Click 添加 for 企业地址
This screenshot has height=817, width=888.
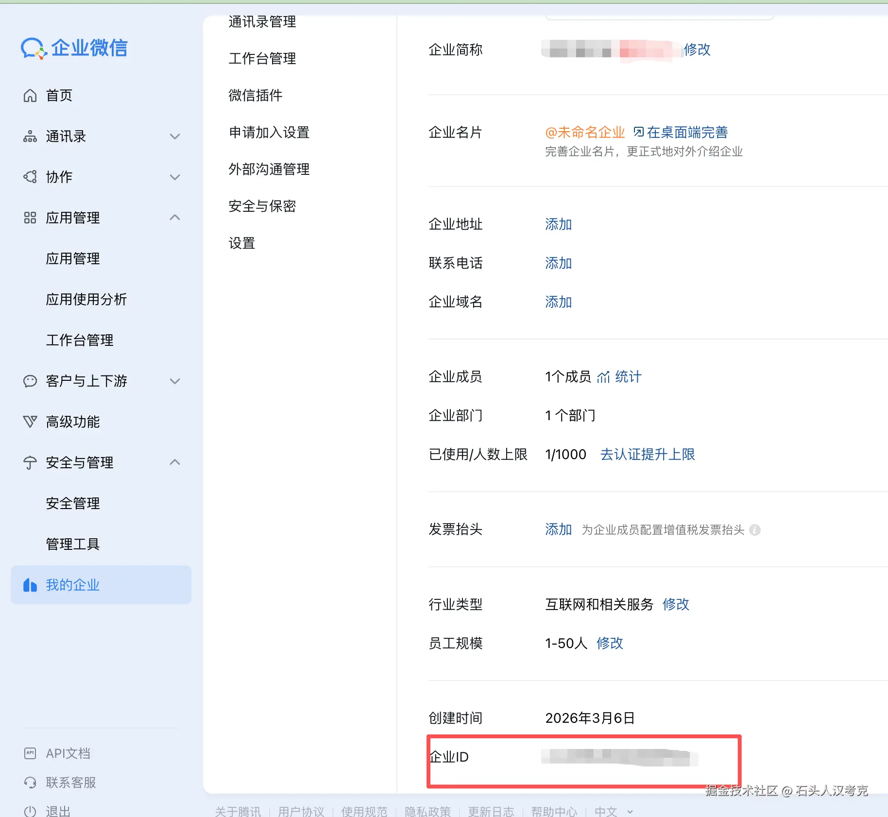(559, 224)
